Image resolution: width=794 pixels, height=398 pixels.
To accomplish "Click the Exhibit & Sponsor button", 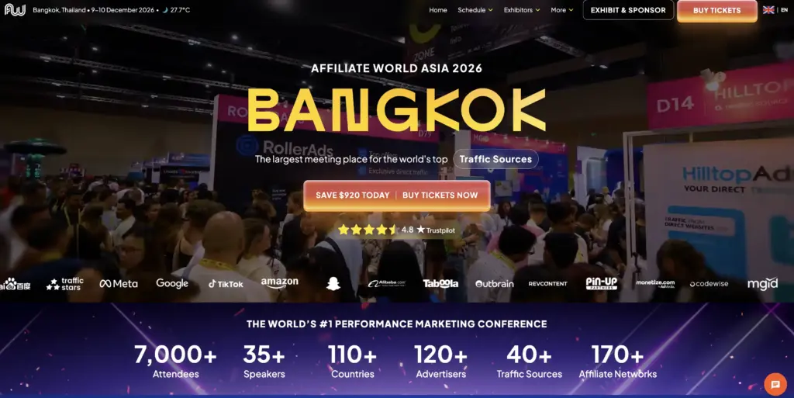I will 628,10.
